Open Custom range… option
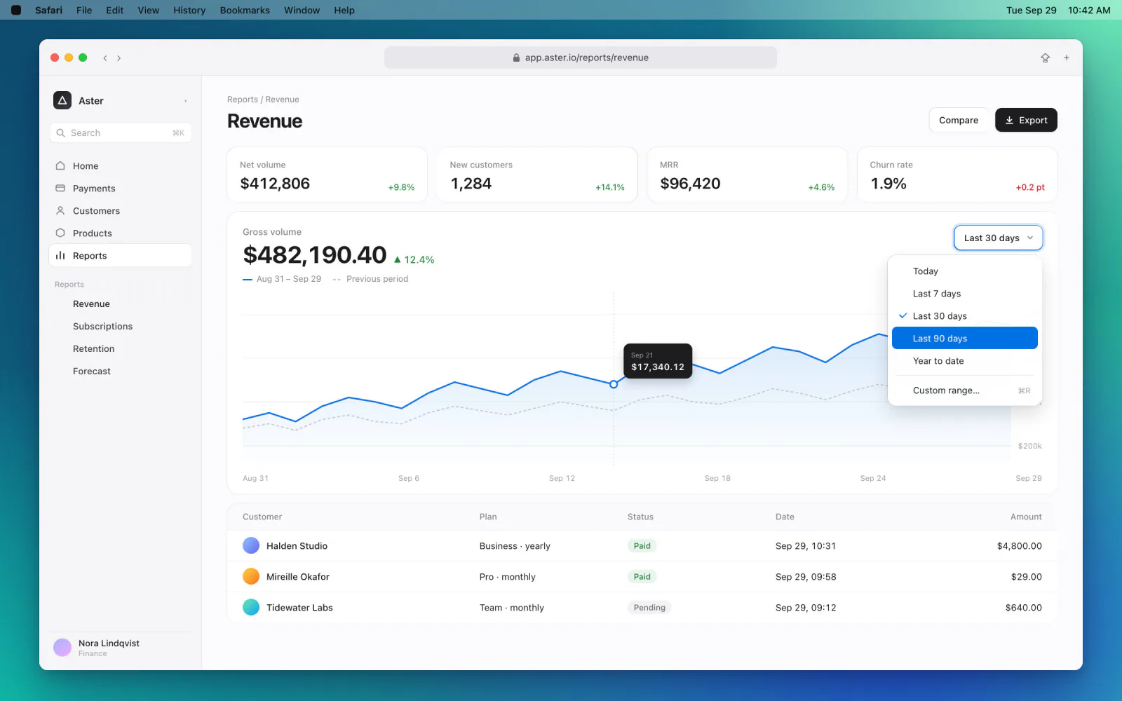1122x701 pixels. coord(965,390)
